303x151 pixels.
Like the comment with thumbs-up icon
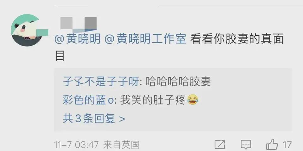tap(272, 144)
